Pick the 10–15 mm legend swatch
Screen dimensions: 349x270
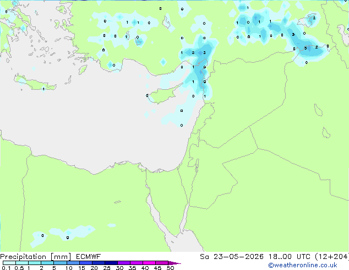coord(73,263)
